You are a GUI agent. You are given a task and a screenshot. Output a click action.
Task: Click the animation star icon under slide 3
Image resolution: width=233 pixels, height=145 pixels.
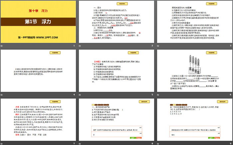pos(158,46)
